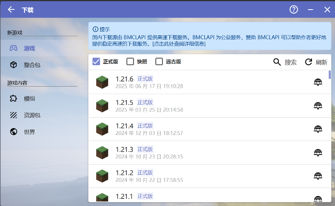This screenshot has height=206, width=335.
Task: Click the 模组 puzzle piece icon
Action: (x=13, y=99)
